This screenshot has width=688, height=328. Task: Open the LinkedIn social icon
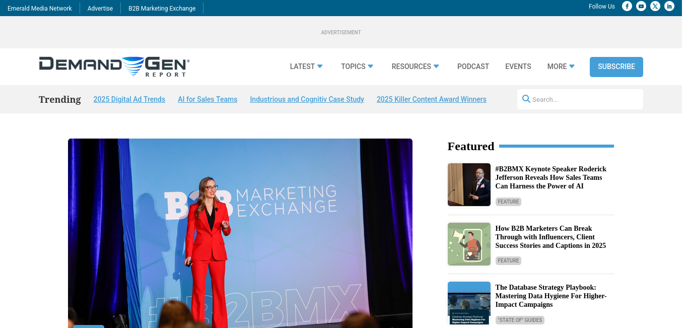click(x=669, y=6)
